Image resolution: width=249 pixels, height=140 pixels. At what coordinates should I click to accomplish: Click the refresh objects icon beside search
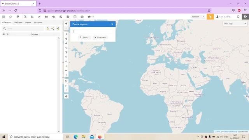[x=47, y=28]
